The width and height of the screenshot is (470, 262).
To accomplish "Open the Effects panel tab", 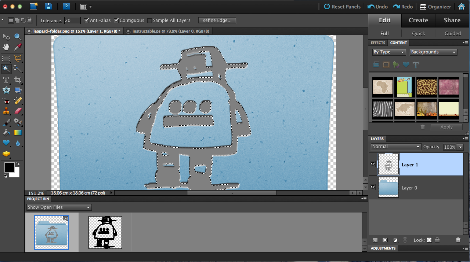I will 378,43.
